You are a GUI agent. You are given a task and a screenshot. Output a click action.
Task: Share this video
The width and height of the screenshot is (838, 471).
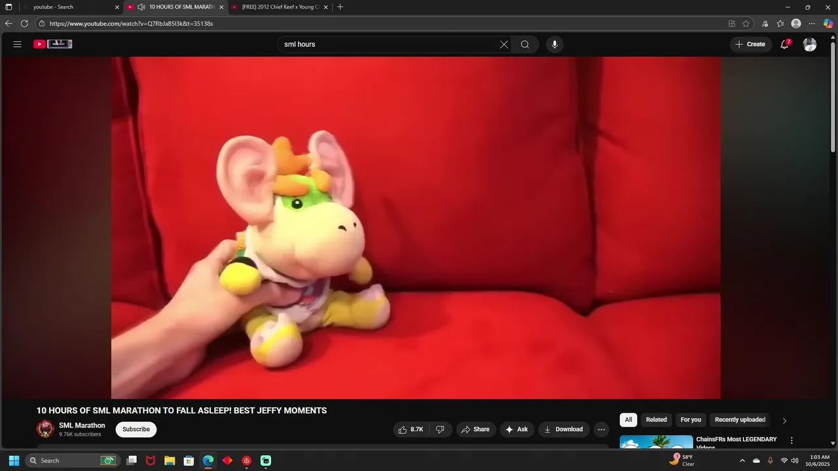pos(476,429)
